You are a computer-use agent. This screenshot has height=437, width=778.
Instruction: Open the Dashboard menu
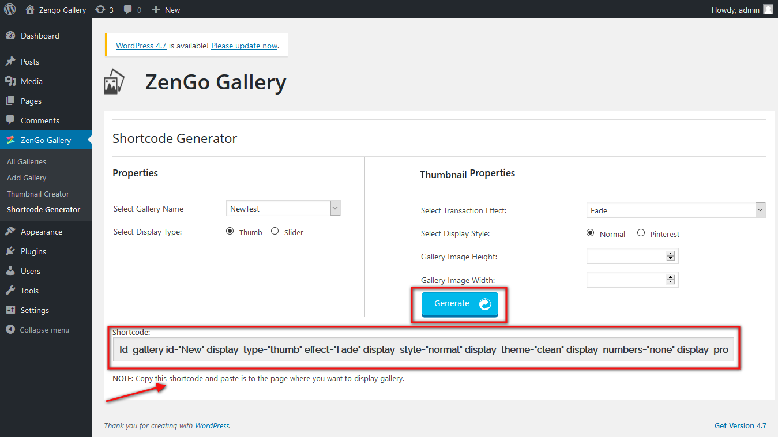pyautogui.click(x=40, y=36)
